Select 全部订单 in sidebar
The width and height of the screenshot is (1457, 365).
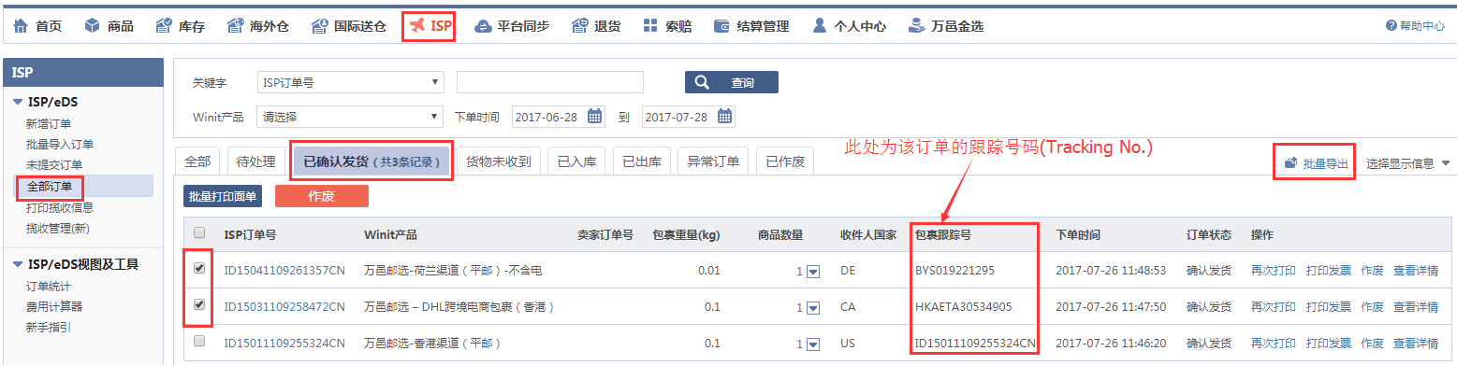49,187
